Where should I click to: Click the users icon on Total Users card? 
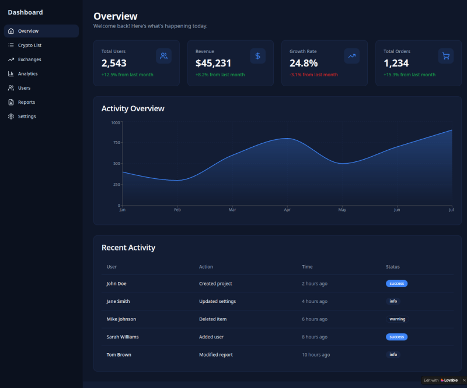click(164, 56)
